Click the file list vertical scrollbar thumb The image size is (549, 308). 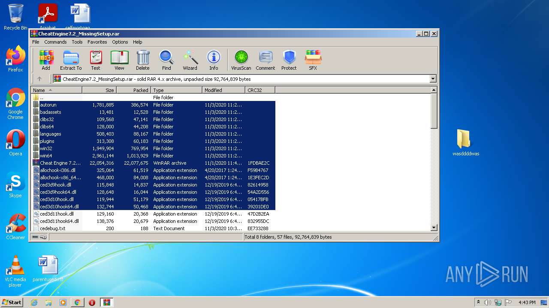(434, 111)
